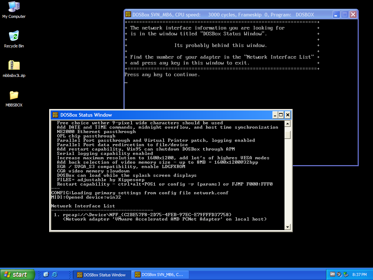
Task: Switch to DOSBox SVN_MB6 taskbar button
Action: 159,275
